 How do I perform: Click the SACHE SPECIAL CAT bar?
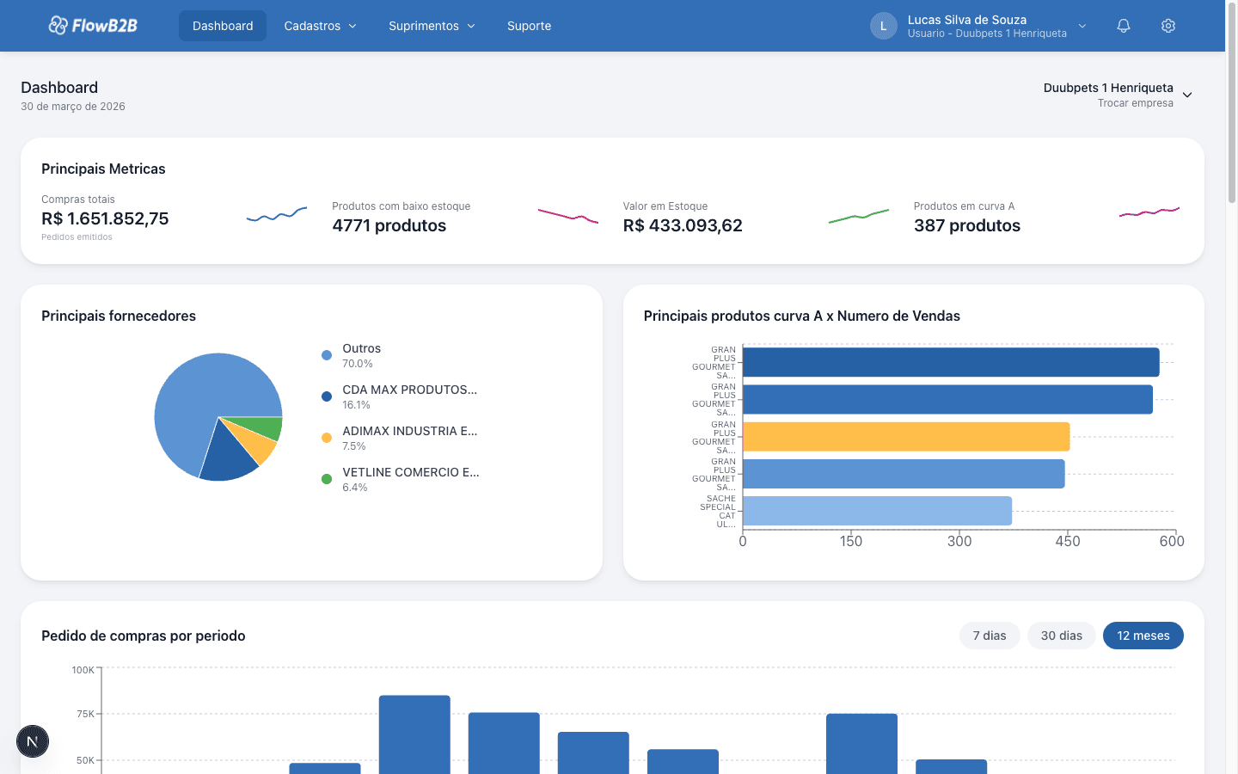(877, 511)
